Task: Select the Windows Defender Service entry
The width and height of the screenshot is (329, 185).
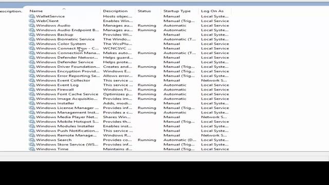Action: 65,62
